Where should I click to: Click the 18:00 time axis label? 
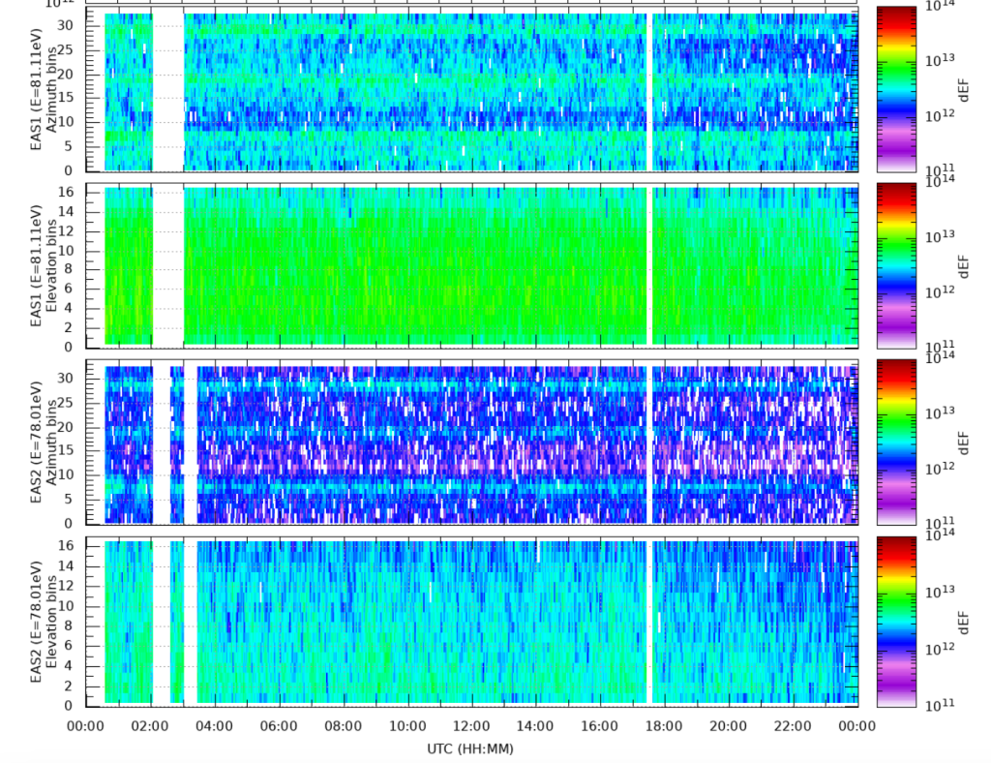point(664,725)
